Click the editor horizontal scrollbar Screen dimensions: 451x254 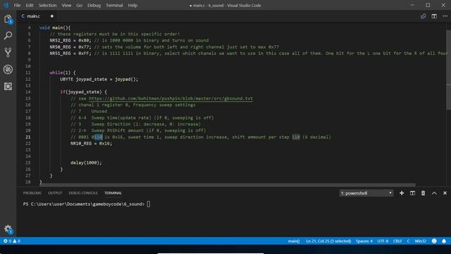click(228, 185)
